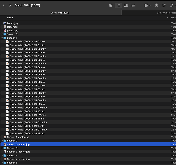Select file Doctor Who (2005) S01E11.nfo
176x165 pixels.
point(27,119)
